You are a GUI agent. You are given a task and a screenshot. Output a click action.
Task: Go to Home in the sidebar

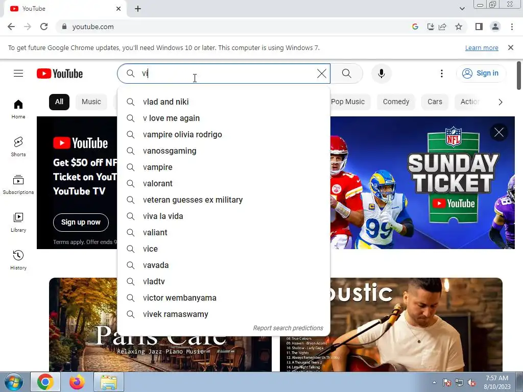click(x=18, y=109)
